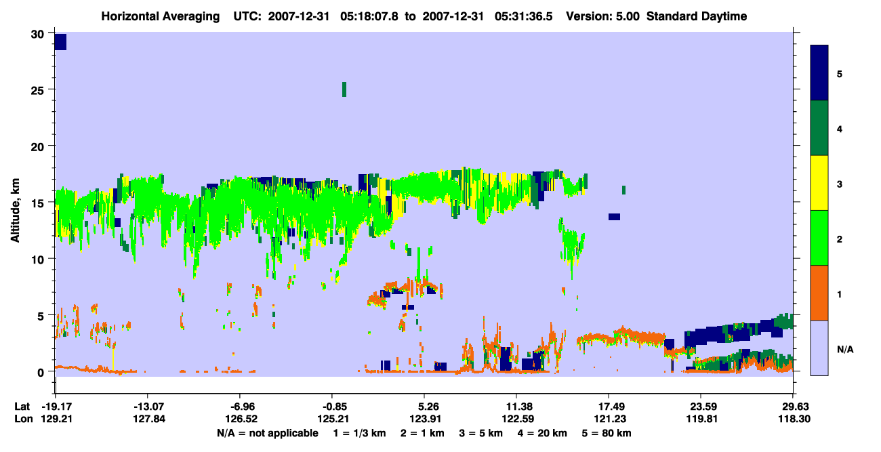Click the yellow colorbar segment labeled 3
881x452 pixels.
click(820, 183)
